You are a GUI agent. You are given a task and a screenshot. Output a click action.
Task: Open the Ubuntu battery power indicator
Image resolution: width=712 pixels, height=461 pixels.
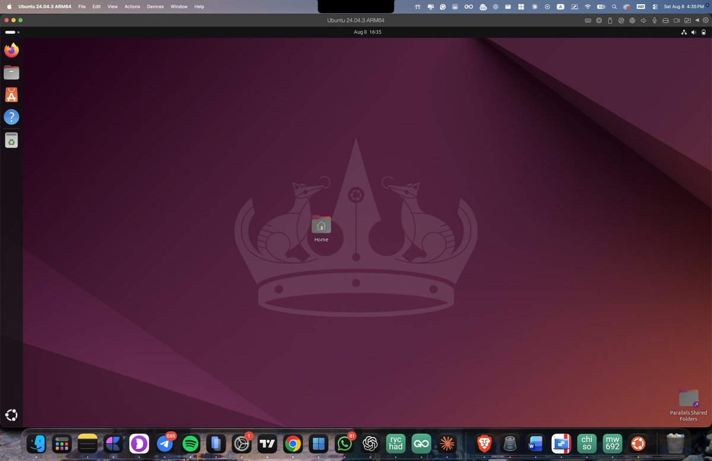704,32
